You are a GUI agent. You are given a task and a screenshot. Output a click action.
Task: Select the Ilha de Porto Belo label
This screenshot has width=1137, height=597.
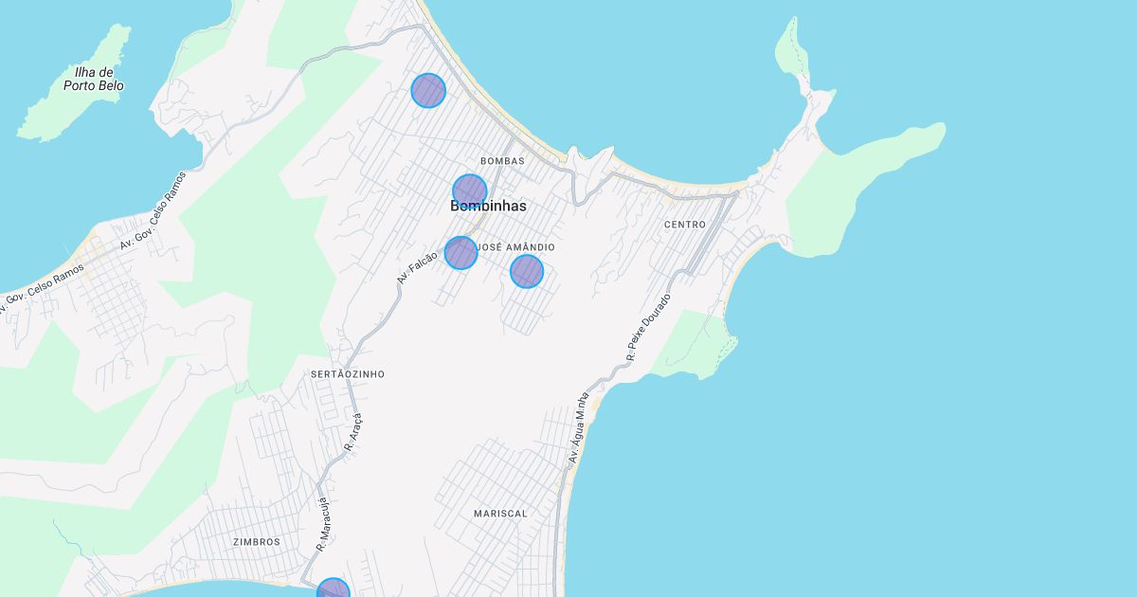[94, 79]
